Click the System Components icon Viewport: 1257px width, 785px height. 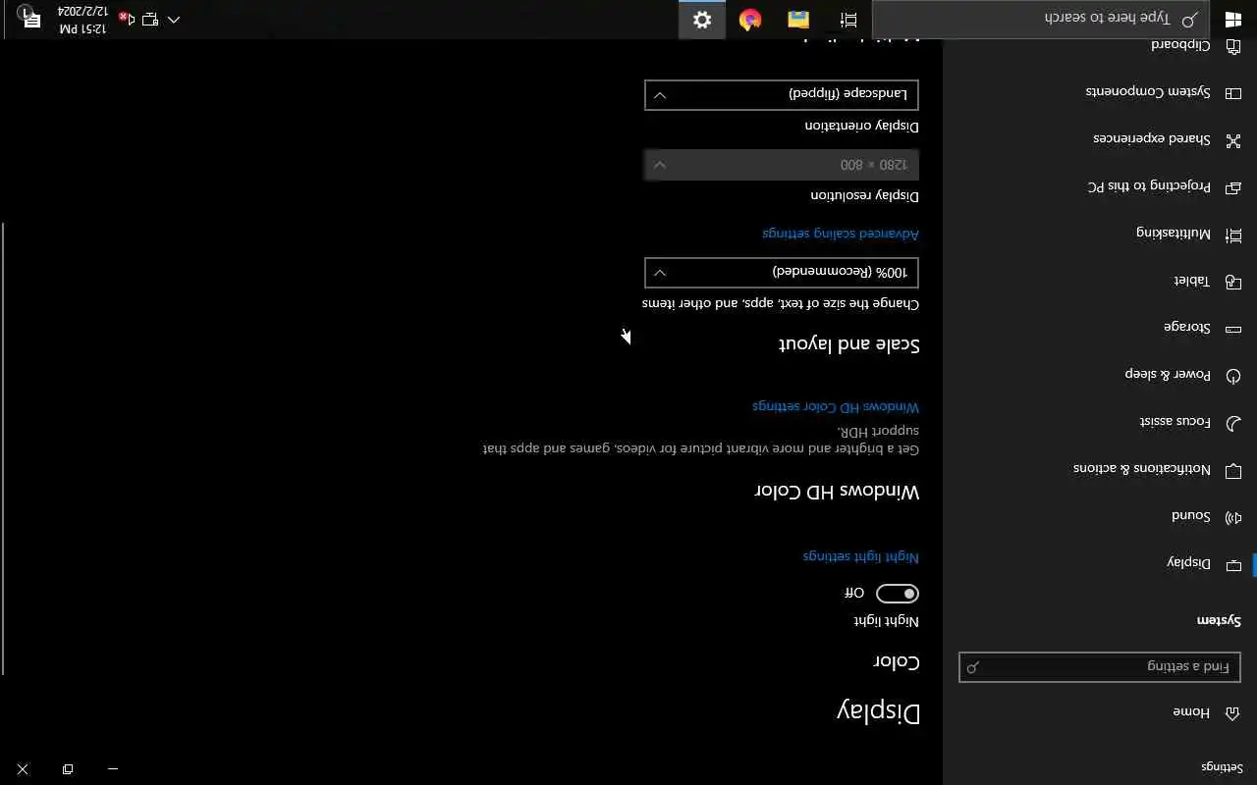[1233, 93]
